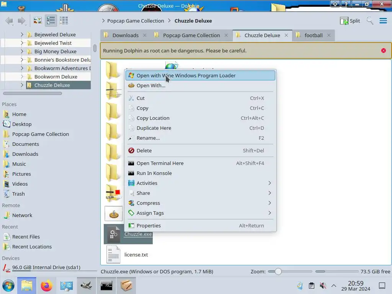Image resolution: width=392 pixels, height=294 pixels.
Task: Open the Share submenu
Action: click(200, 193)
